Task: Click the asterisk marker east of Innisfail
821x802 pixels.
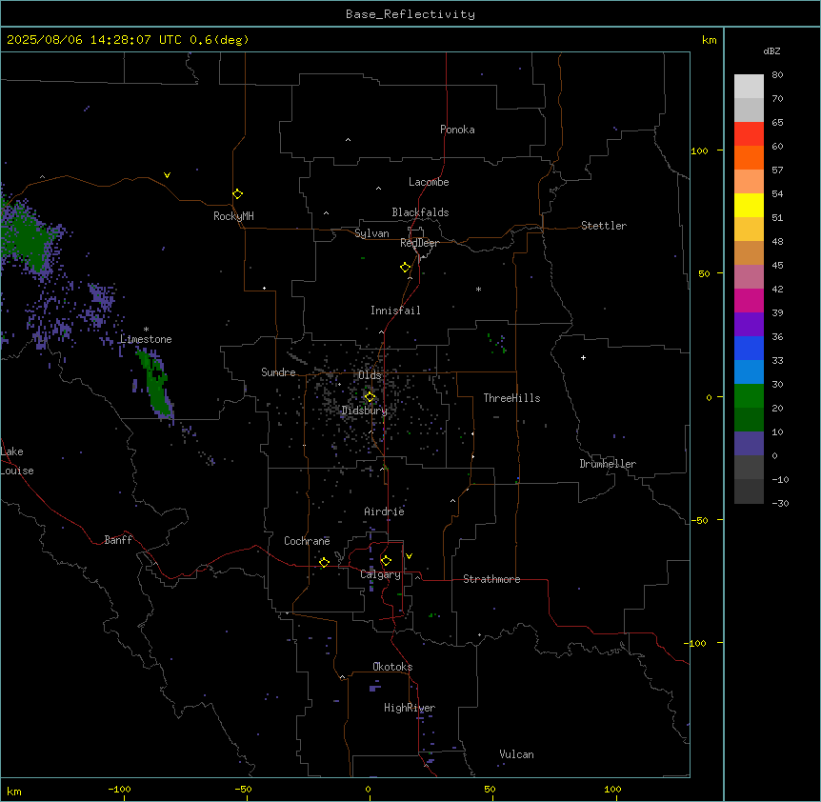Action: click(478, 289)
